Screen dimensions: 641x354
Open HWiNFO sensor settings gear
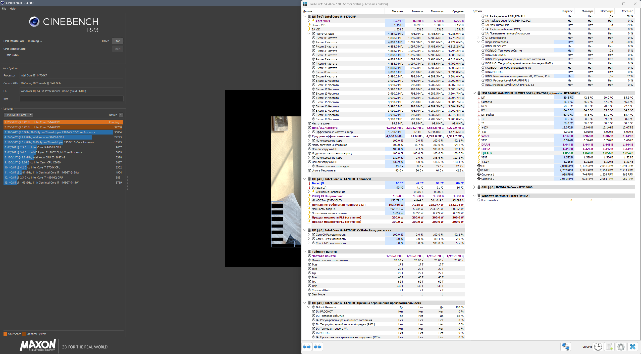pyautogui.click(x=621, y=347)
